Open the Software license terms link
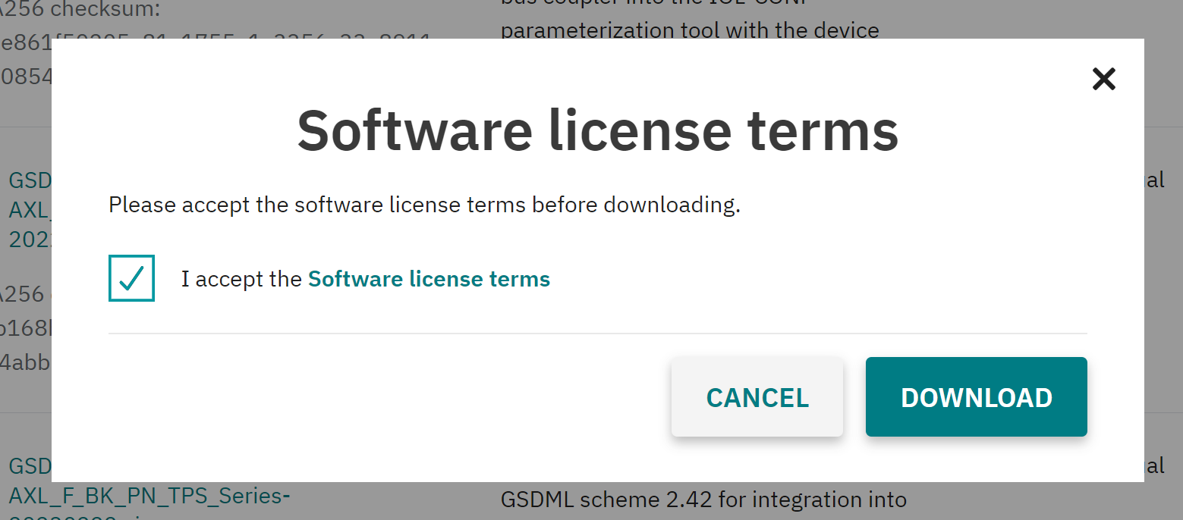Screen dimensions: 1183x520 [x=429, y=279]
